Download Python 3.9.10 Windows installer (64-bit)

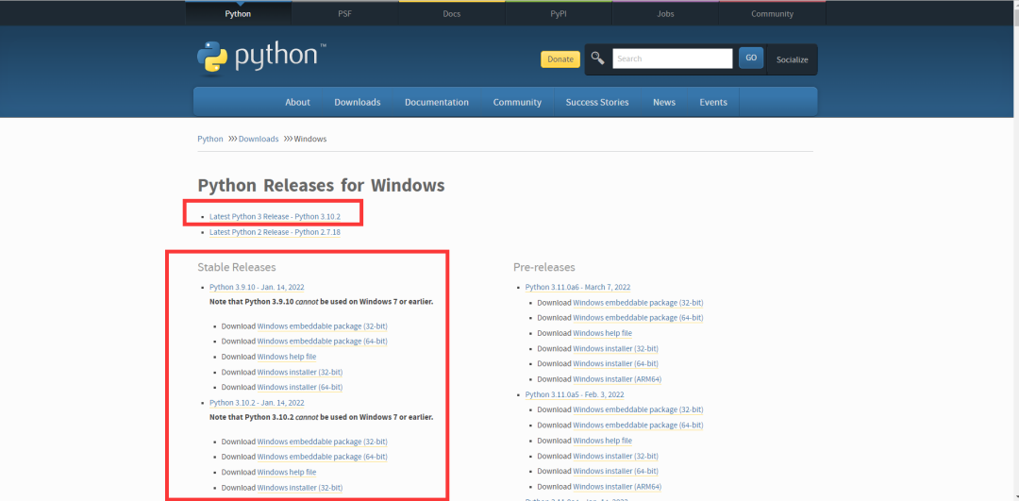(300, 387)
